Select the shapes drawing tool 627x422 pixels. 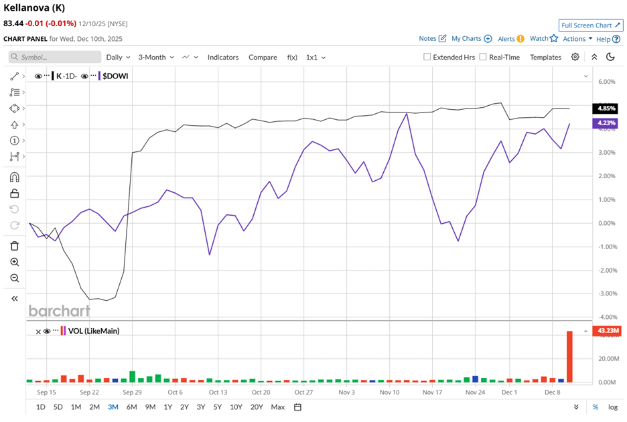(x=14, y=109)
